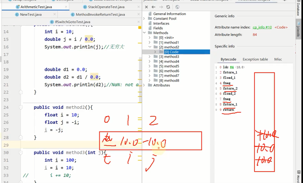Follow the #4 constant link in ldc
Screen dimensions: 303x183
[232, 67]
